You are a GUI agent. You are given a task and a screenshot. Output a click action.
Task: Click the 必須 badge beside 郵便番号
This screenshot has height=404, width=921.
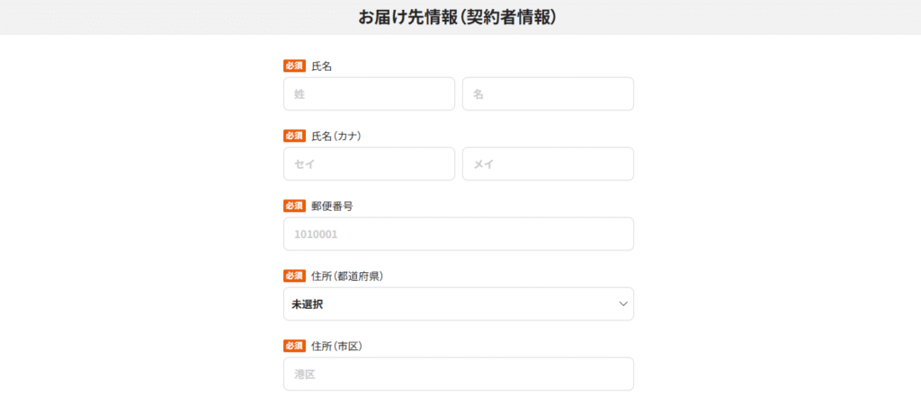pos(294,206)
